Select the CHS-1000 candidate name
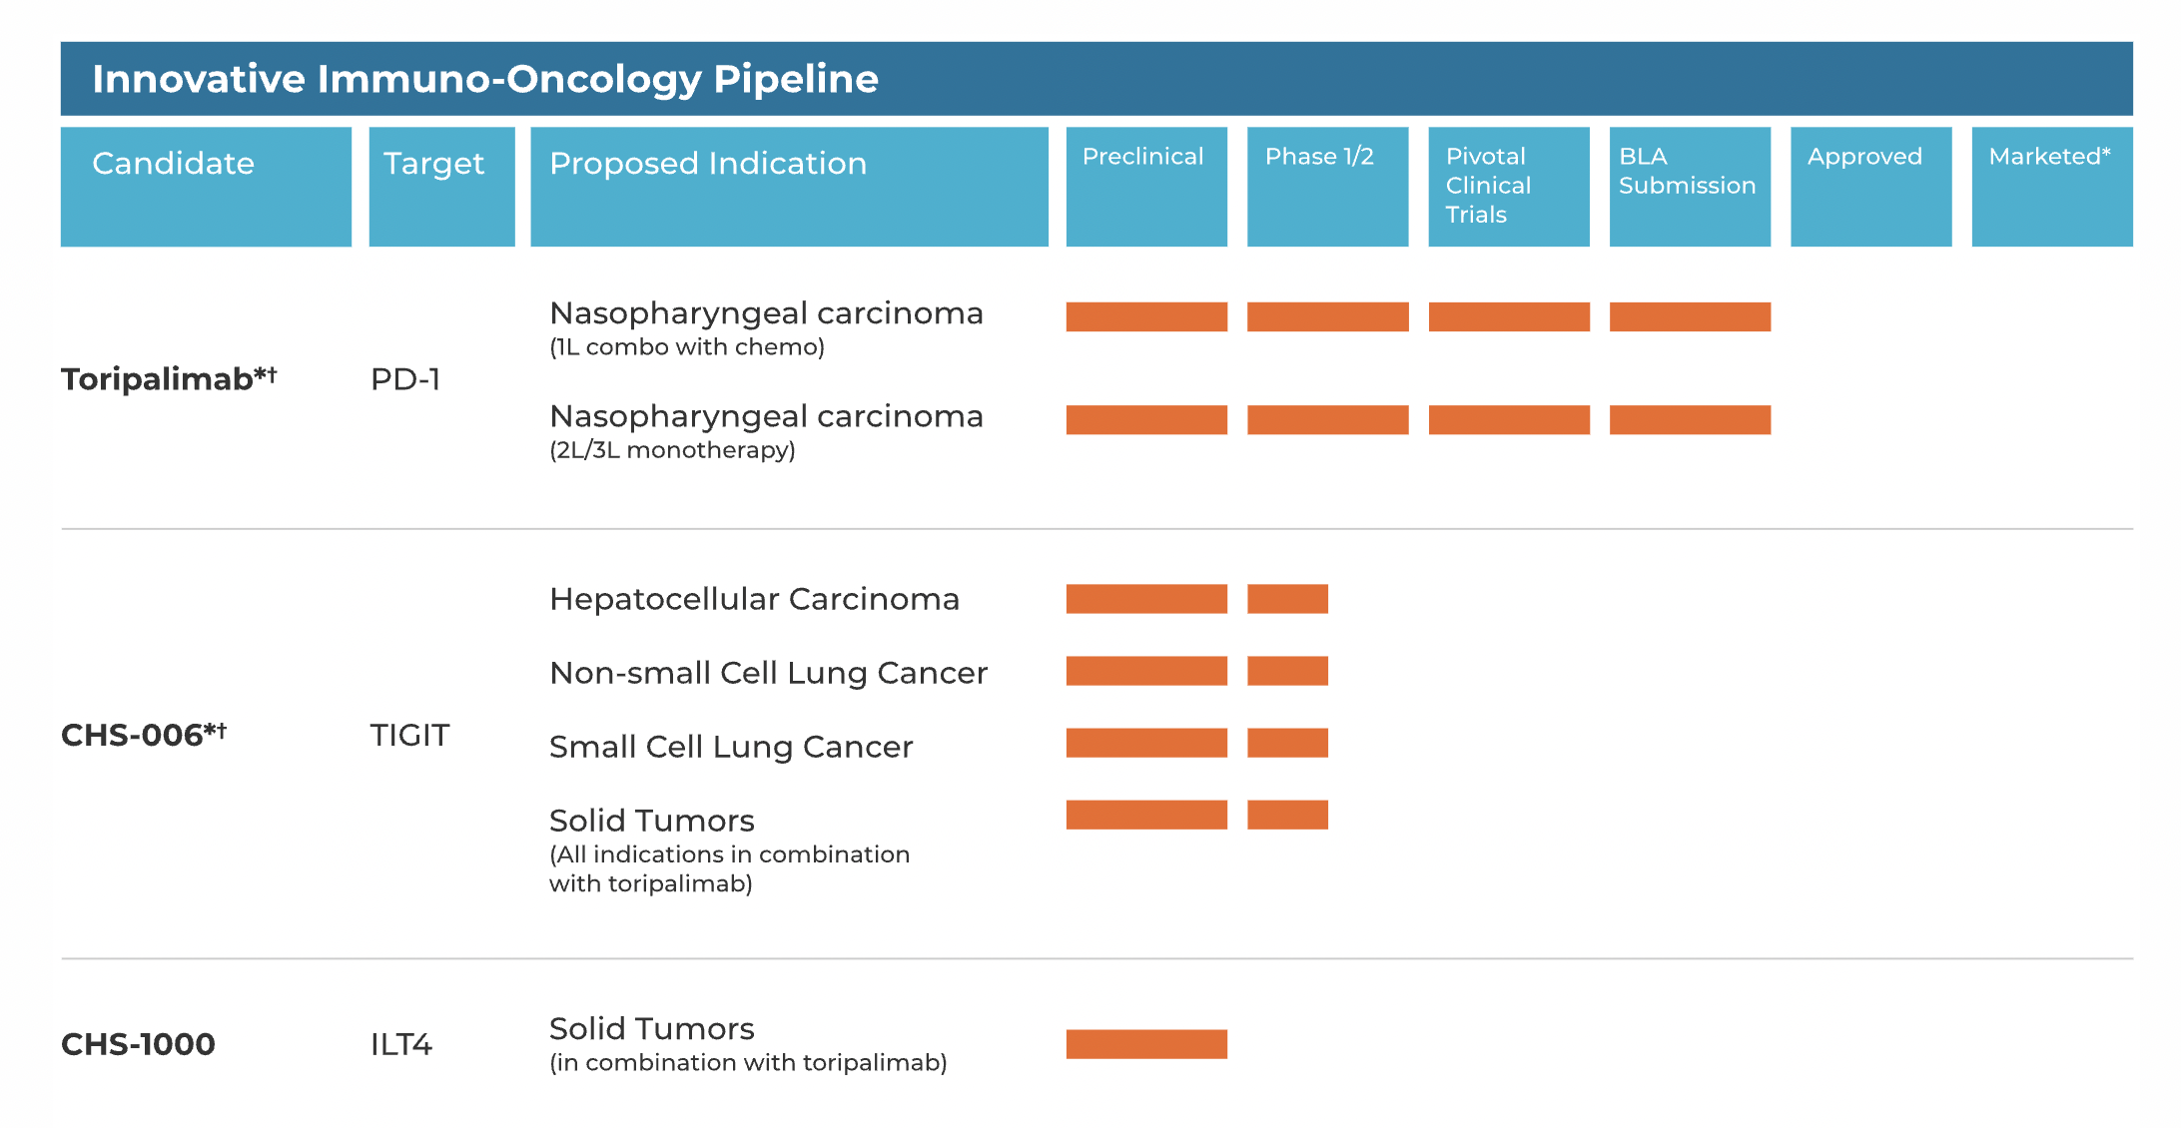 pyautogui.click(x=138, y=1044)
